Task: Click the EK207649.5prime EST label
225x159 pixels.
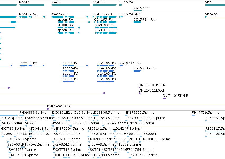Action: pyautogui.click(x=22, y=139)
